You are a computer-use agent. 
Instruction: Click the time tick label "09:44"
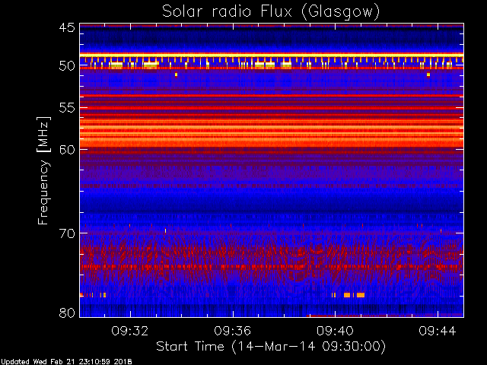tap(438, 331)
